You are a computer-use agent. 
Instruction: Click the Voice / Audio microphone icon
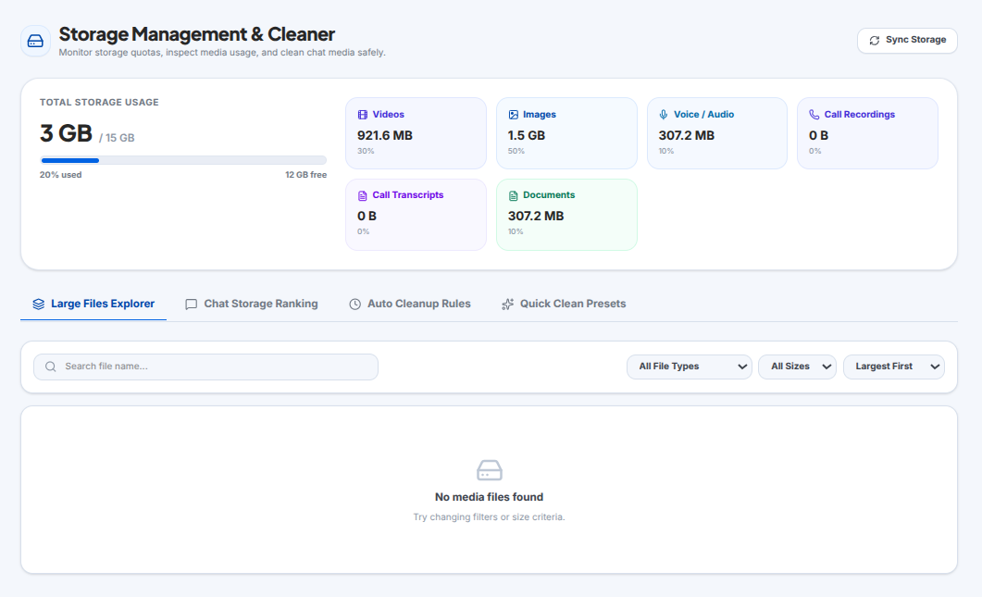tap(664, 115)
